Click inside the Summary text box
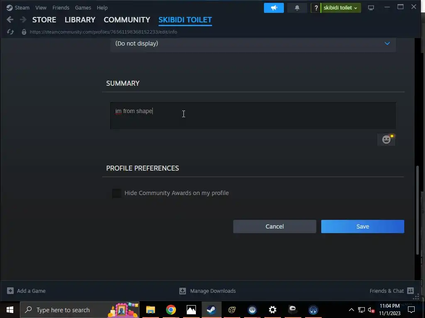Screen dimensions: 425x318 tap(253, 116)
